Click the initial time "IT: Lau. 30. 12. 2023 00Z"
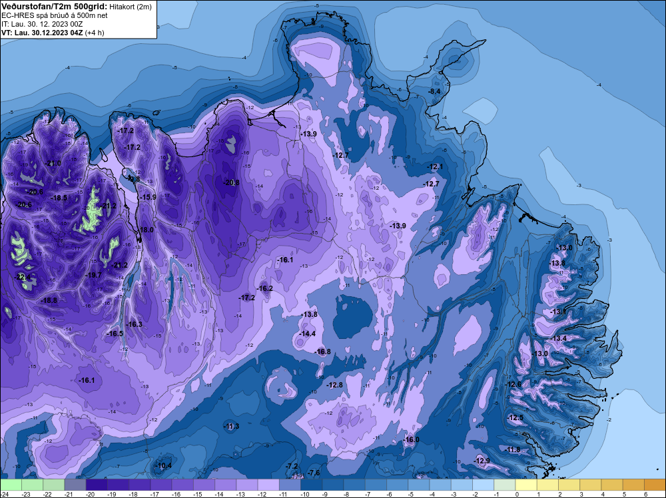Image resolution: width=666 pixels, height=498 pixels. [x=42, y=24]
